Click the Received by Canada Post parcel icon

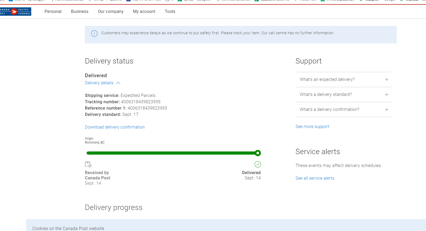(88, 164)
